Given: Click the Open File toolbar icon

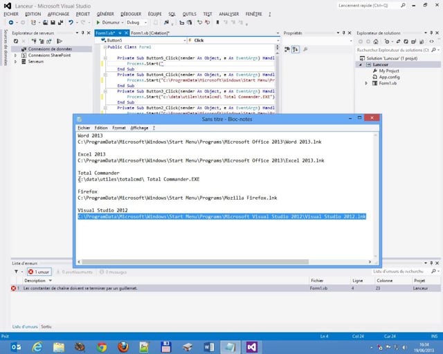Looking at the screenshot, I should [x=45, y=22].
